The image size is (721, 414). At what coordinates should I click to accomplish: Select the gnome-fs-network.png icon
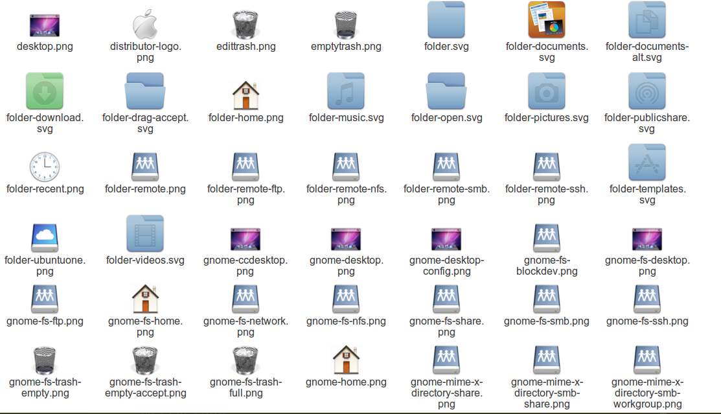pos(246,299)
